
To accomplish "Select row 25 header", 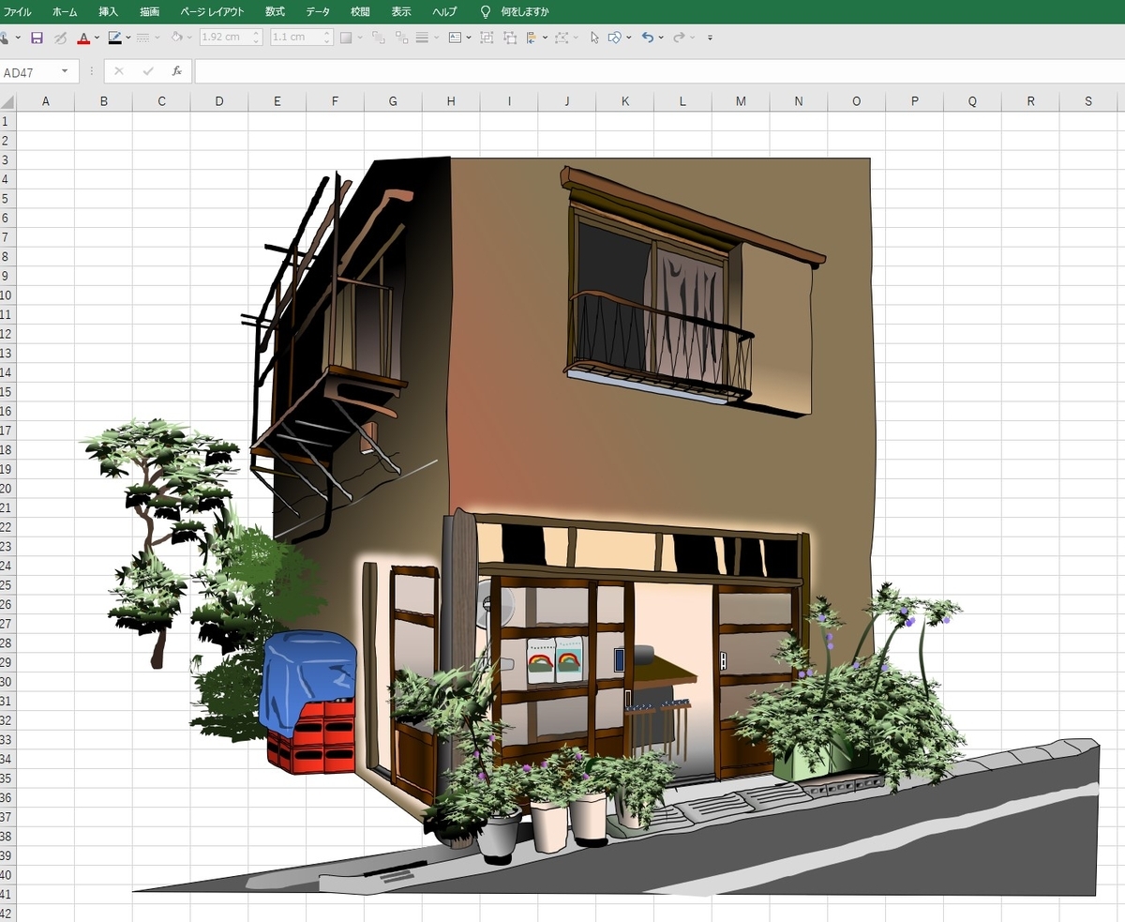I will (7, 585).
